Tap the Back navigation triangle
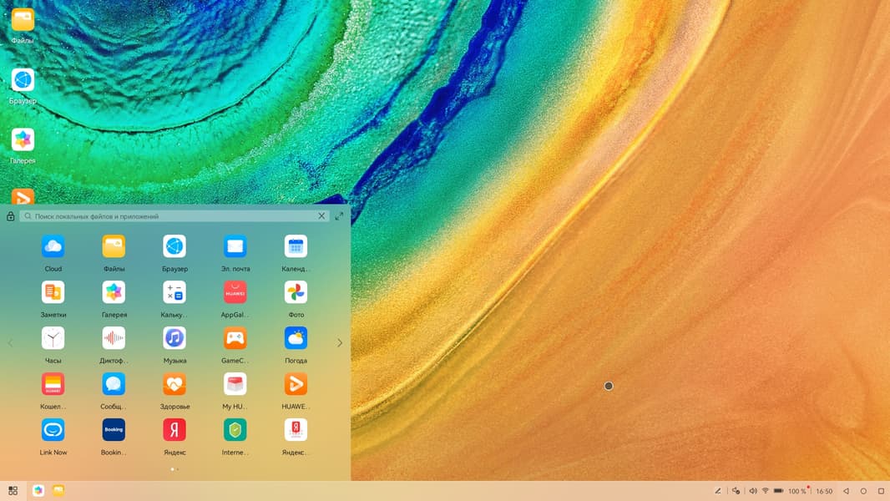Viewport: 890px width, 501px height. (846, 491)
